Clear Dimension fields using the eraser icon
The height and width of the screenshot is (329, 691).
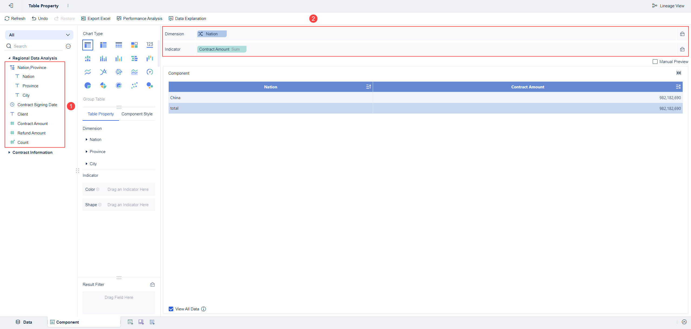point(682,34)
